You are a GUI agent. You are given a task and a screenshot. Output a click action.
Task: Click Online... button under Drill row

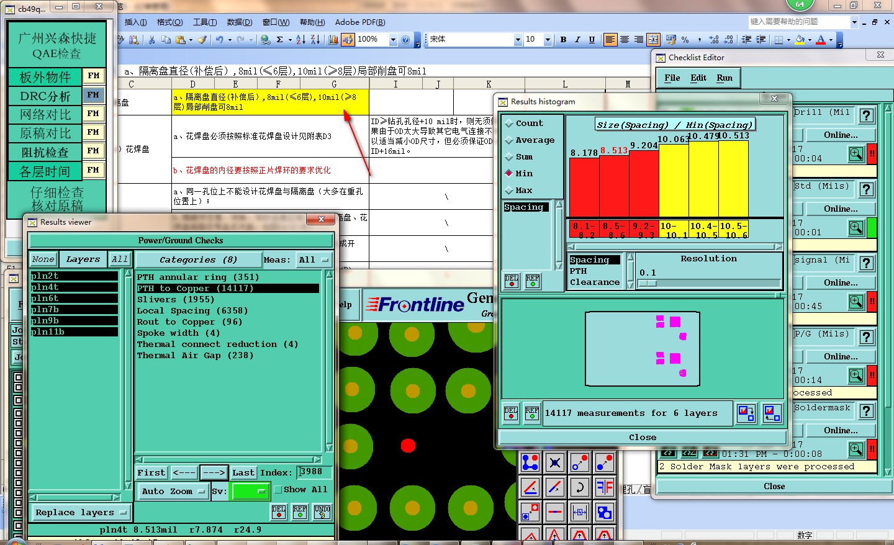(841, 135)
